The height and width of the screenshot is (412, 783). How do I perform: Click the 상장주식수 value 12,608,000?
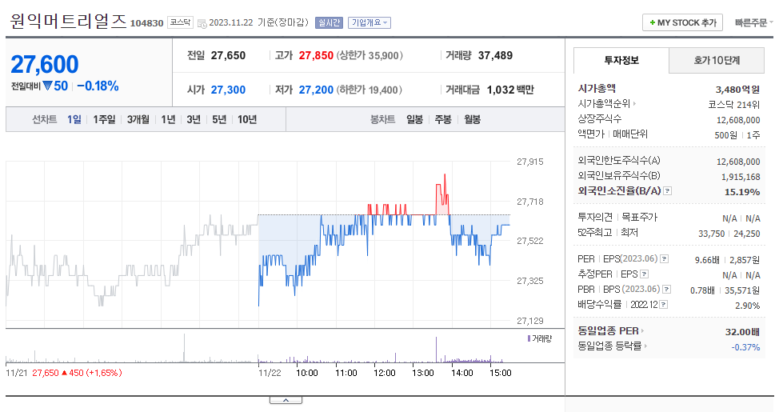(x=738, y=120)
